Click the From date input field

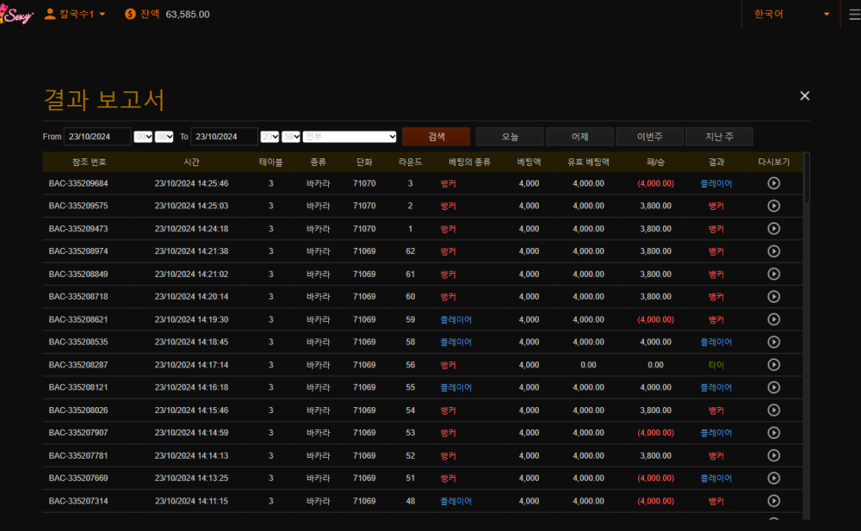(x=97, y=137)
